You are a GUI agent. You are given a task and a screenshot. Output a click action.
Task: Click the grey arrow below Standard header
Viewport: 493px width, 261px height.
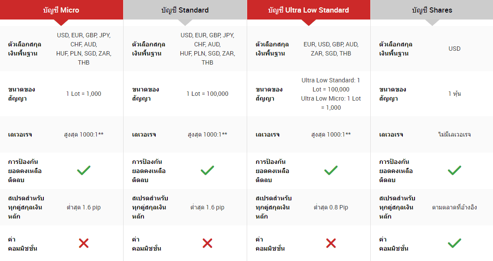coord(185,22)
